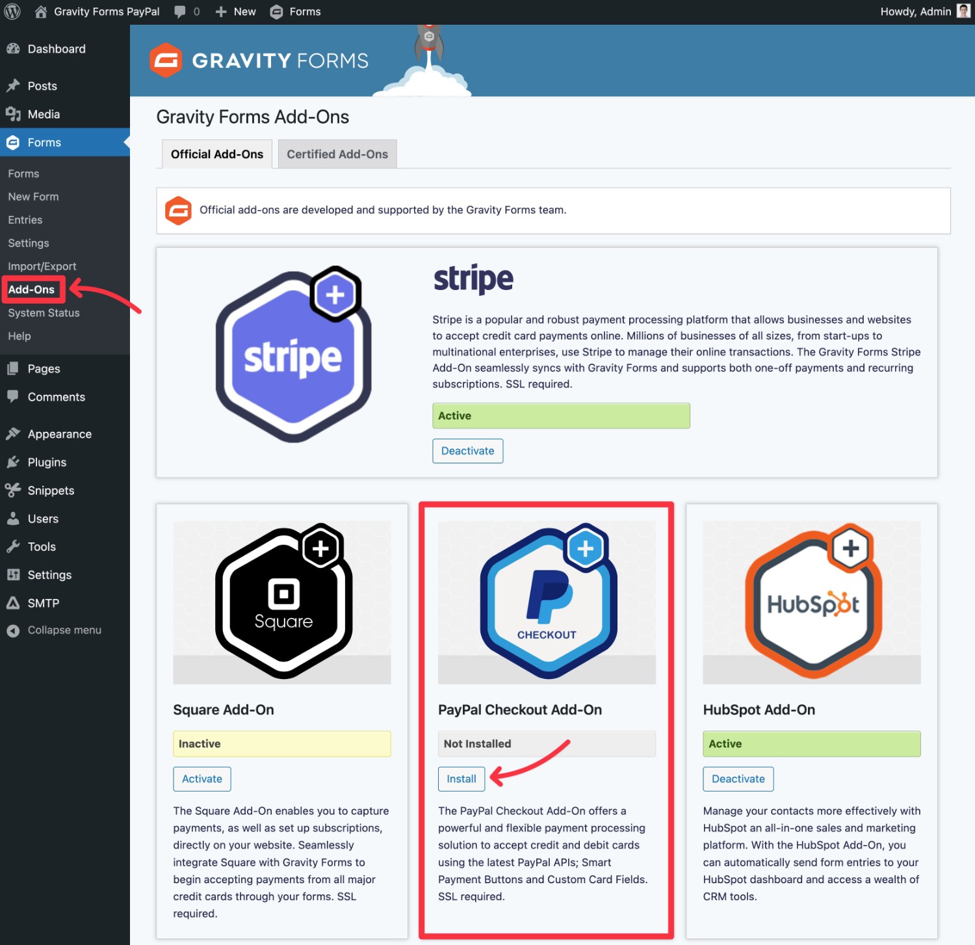The height and width of the screenshot is (945, 975).
Task: Open the Forms submenu item
Action: (23, 174)
